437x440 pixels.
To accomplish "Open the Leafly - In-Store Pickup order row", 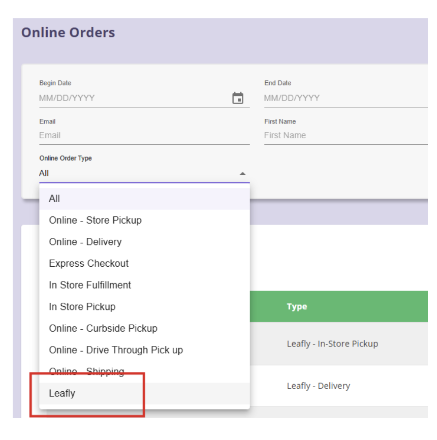I will 332,344.
